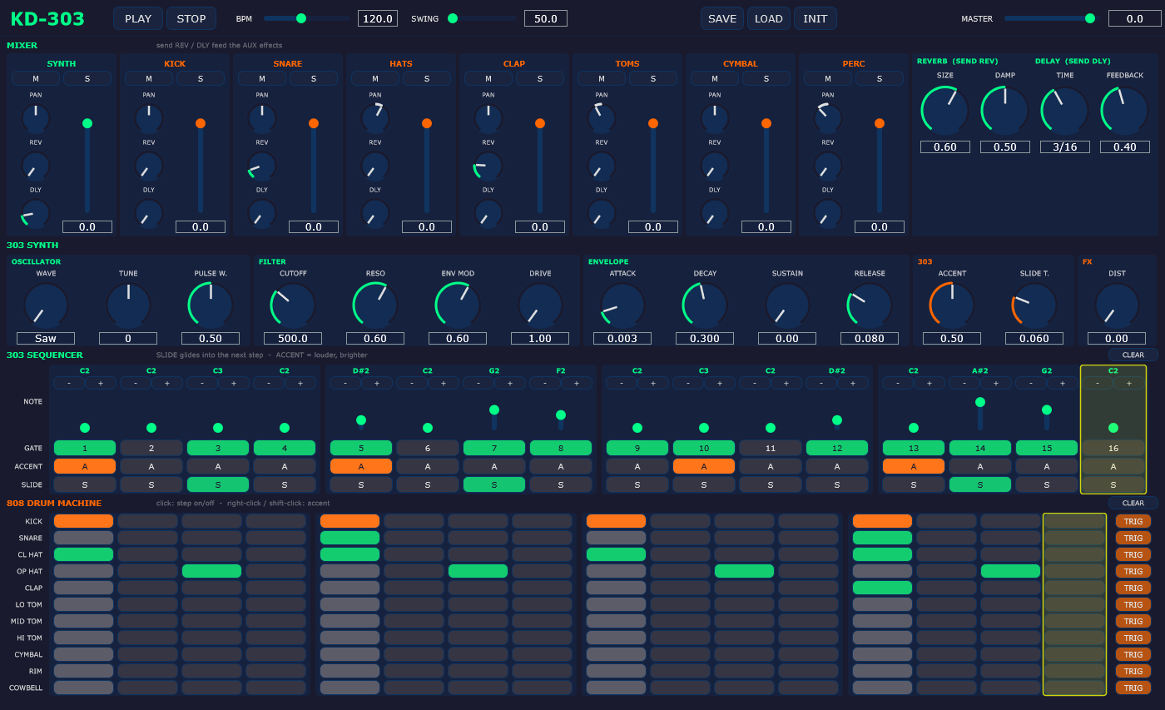Click the KICK channel volume fader handle
The height and width of the screenshot is (710, 1165).
coord(201,123)
